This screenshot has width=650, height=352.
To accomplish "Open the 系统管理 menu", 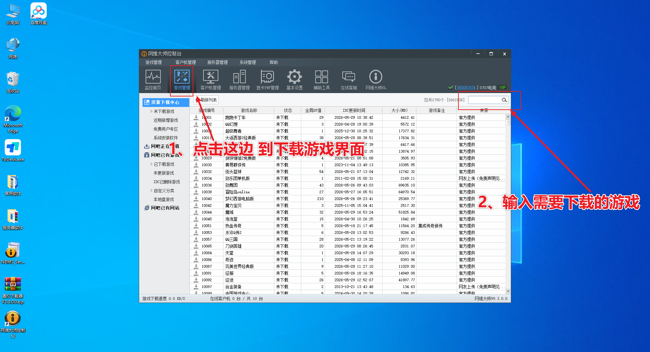I will click(x=247, y=62).
